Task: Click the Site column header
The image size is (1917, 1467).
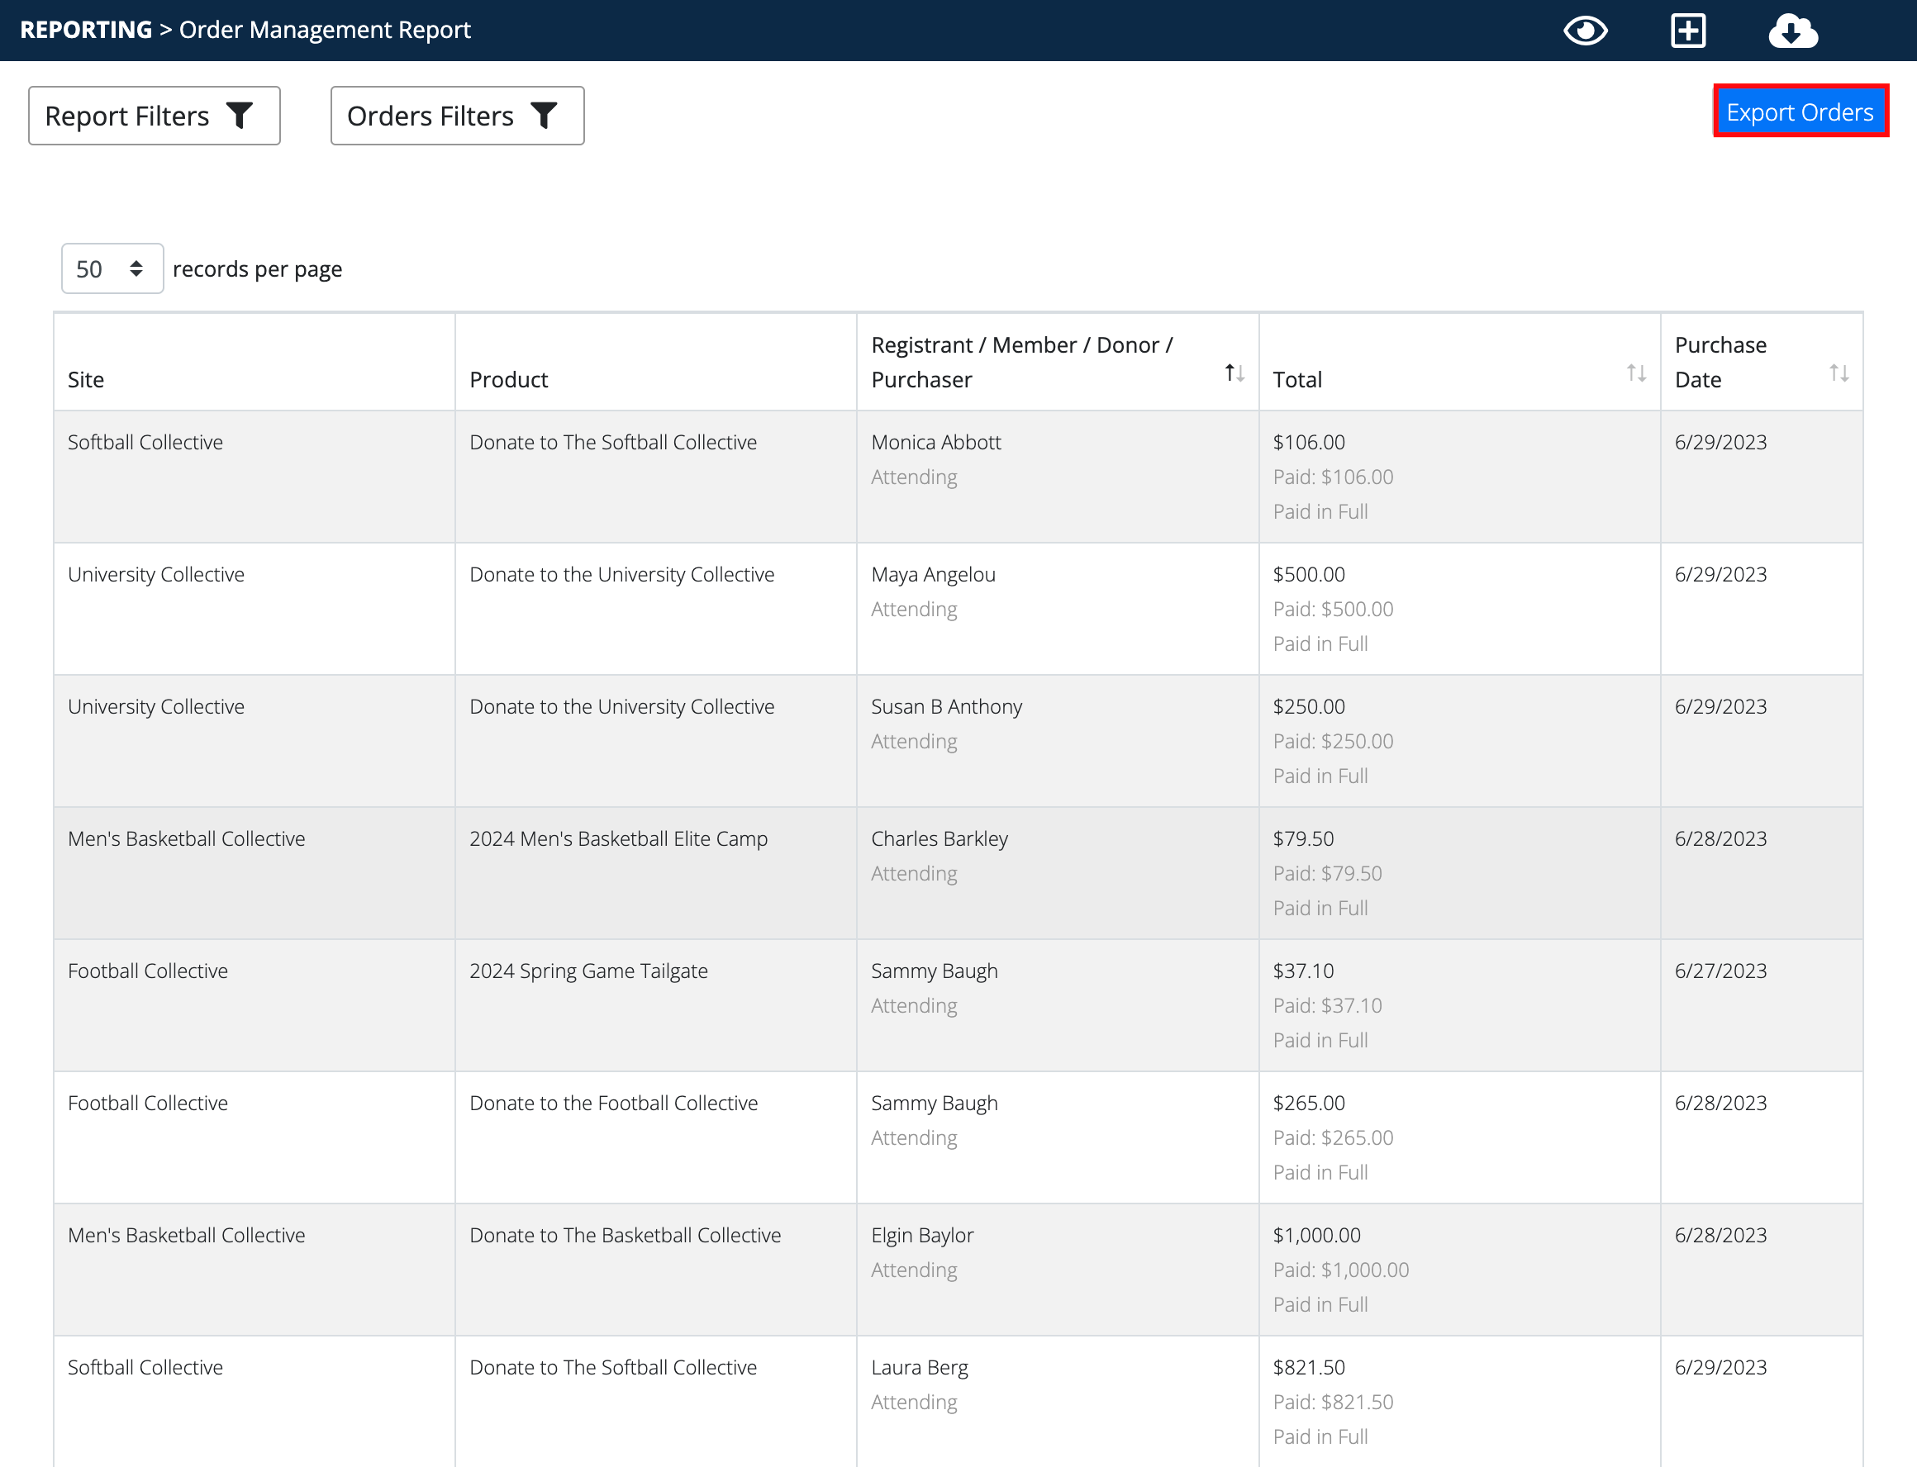Action: pyautogui.click(x=86, y=378)
